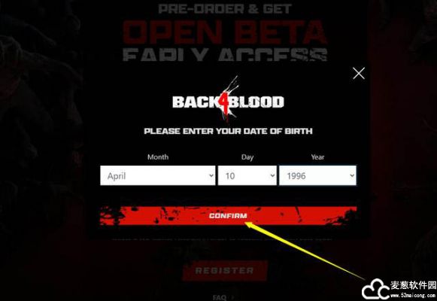Select the 1996 value in Year field
This screenshot has height=301, width=437.
pos(296,176)
